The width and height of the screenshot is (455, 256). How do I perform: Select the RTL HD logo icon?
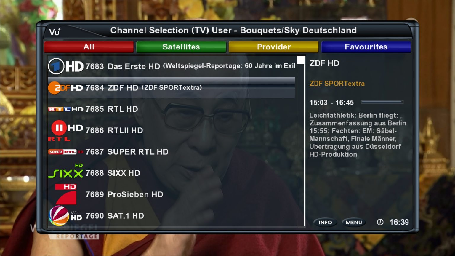(65, 109)
